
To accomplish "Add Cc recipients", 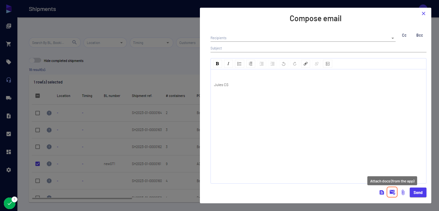I will [x=404, y=35].
